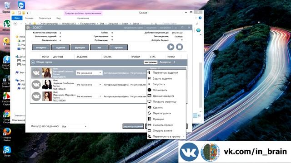
Task: Click Explorer's back navigation arrow
Action: pyautogui.click(x=15, y=24)
